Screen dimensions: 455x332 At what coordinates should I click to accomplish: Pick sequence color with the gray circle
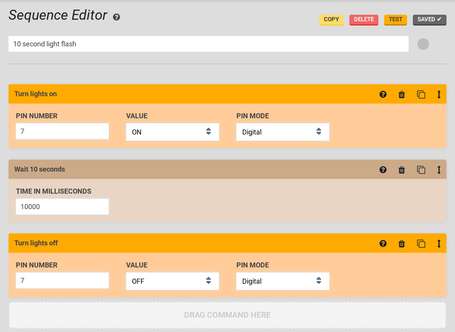tap(423, 44)
